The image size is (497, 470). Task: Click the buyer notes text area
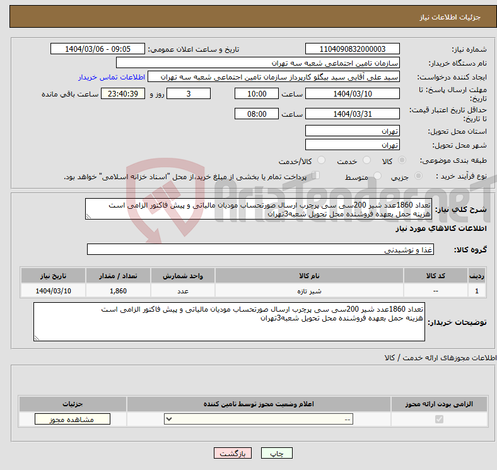pyautogui.click(x=229, y=322)
